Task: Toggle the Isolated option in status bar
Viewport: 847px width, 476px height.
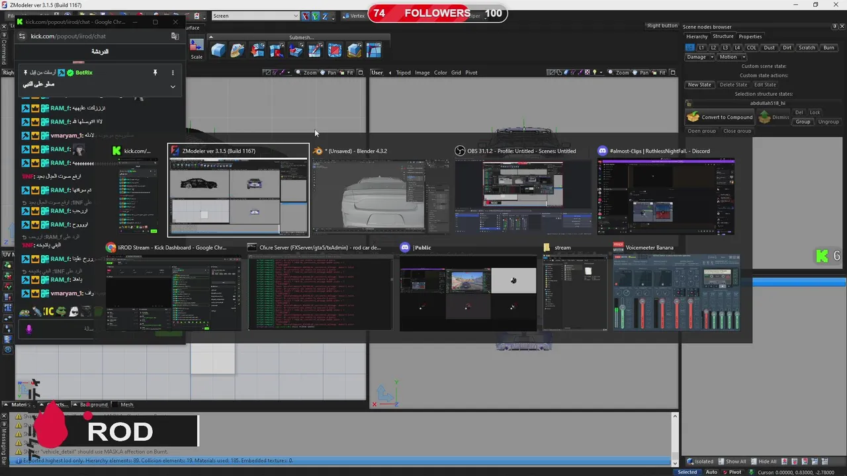Action: tap(700, 461)
